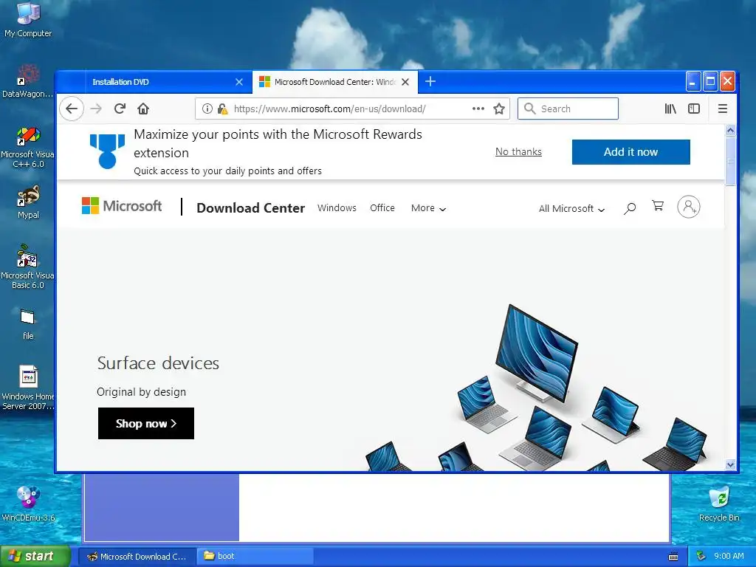Reload the current page
The height and width of the screenshot is (567, 756).
click(120, 109)
